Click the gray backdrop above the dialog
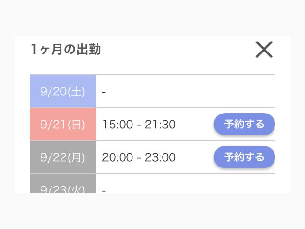 point(152,18)
